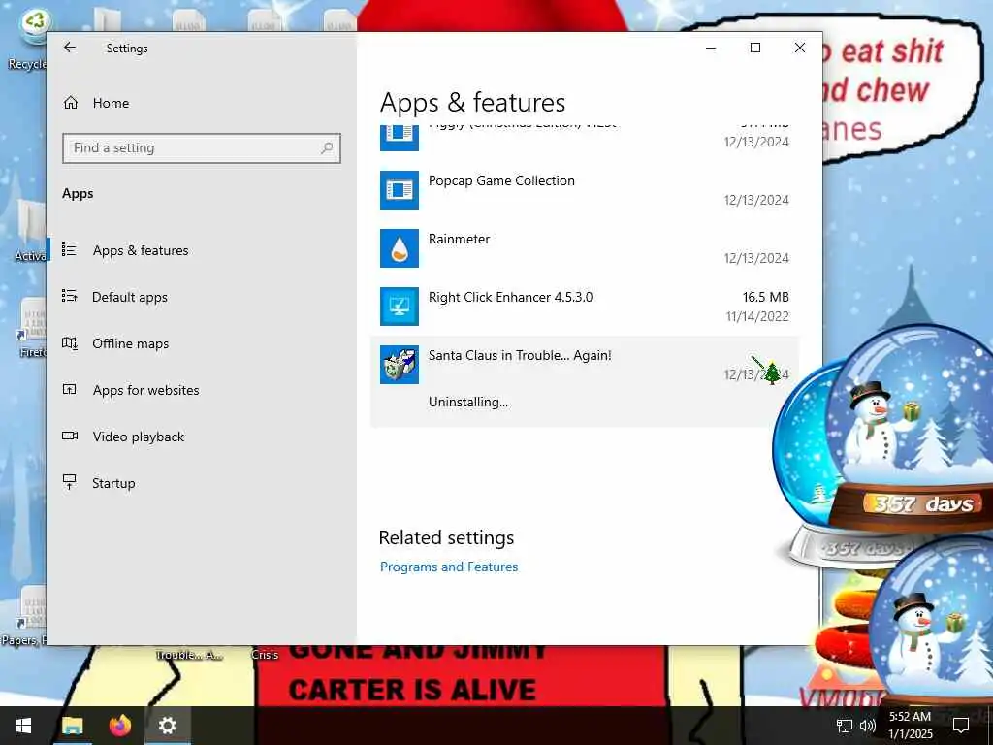Open network status tray icon

point(845,726)
